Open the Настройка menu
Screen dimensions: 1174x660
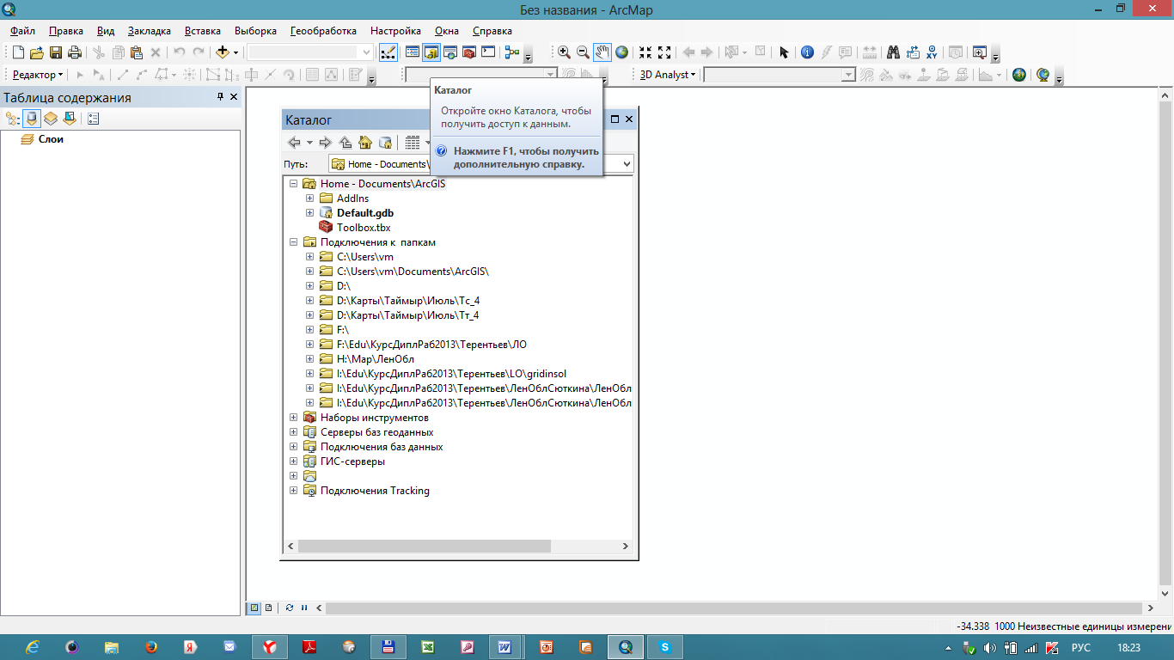[395, 31]
